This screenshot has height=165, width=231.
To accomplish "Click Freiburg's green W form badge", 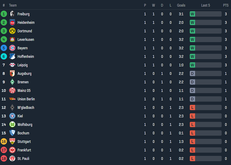I will [x=192, y=14].
